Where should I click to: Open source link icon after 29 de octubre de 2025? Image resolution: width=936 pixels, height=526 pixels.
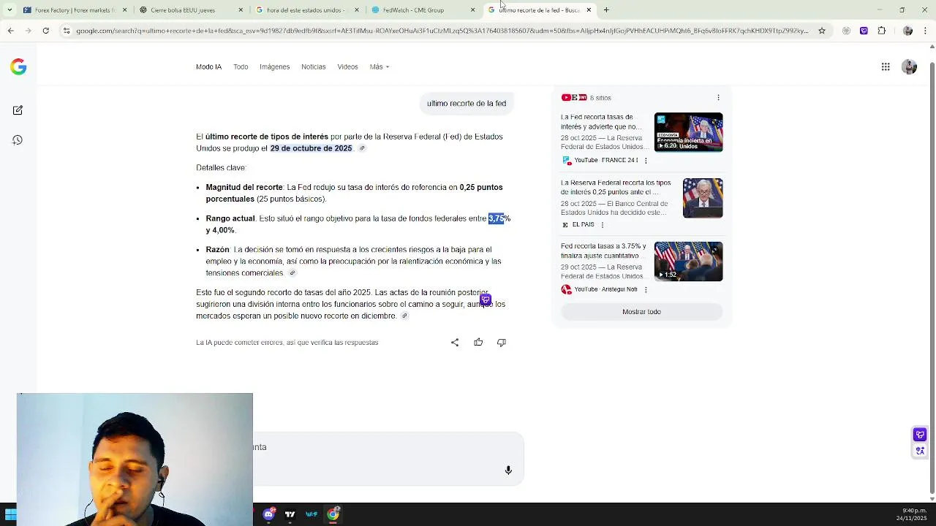(362, 148)
